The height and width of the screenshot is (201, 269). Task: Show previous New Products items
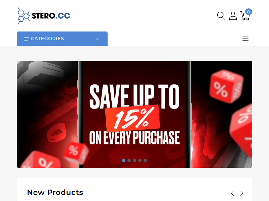(x=232, y=193)
